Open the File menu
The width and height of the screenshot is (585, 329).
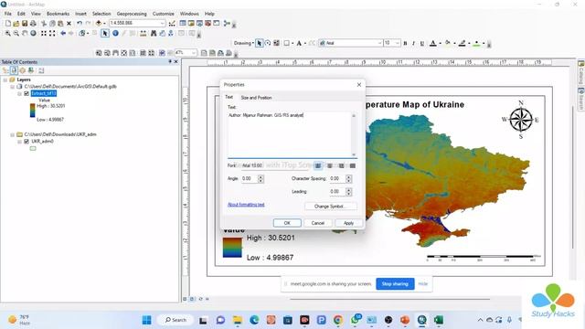click(x=8, y=14)
